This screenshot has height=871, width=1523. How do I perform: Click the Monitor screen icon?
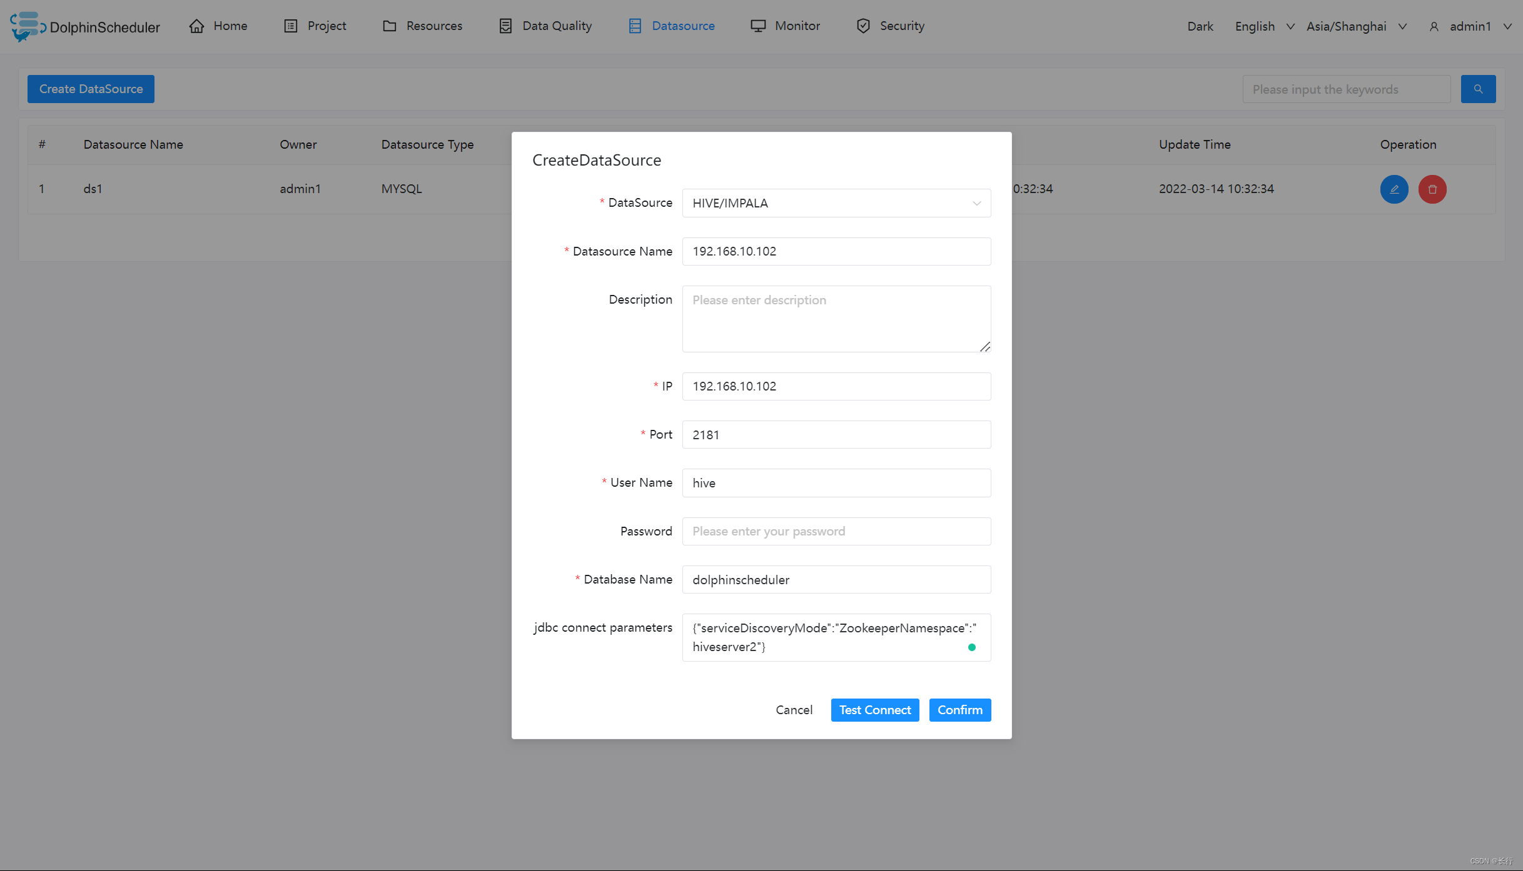click(758, 26)
